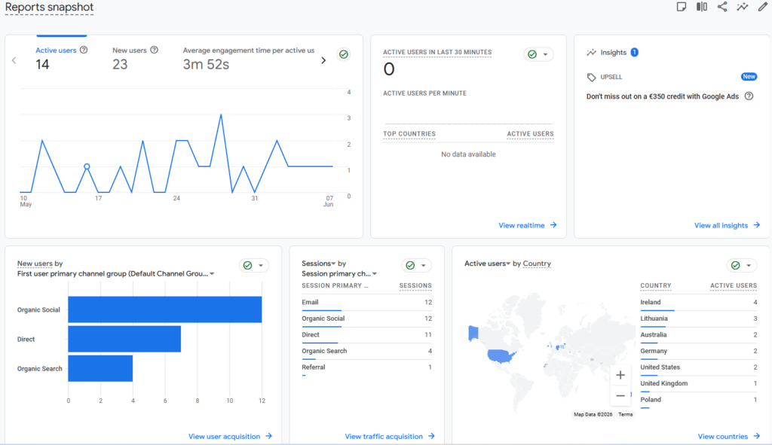Show next metrics with right chevron arrow
Image resolution: width=772 pixels, height=445 pixels.
[x=323, y=60]
